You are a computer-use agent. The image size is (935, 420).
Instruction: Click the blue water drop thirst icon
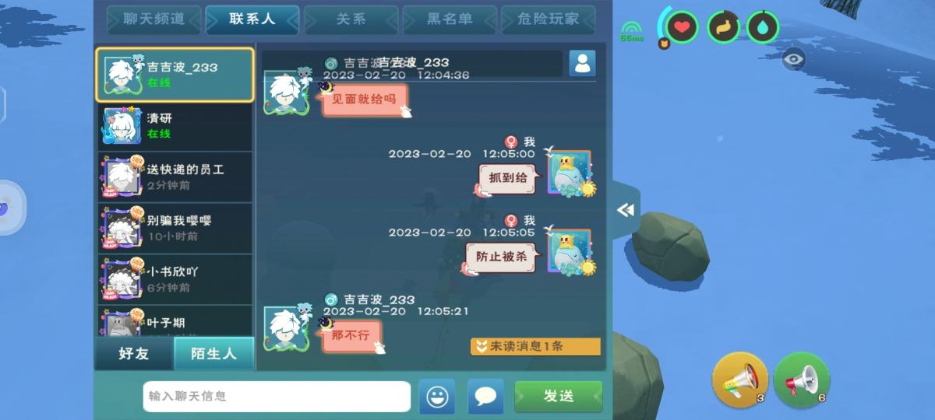click(x=763, y=27)
